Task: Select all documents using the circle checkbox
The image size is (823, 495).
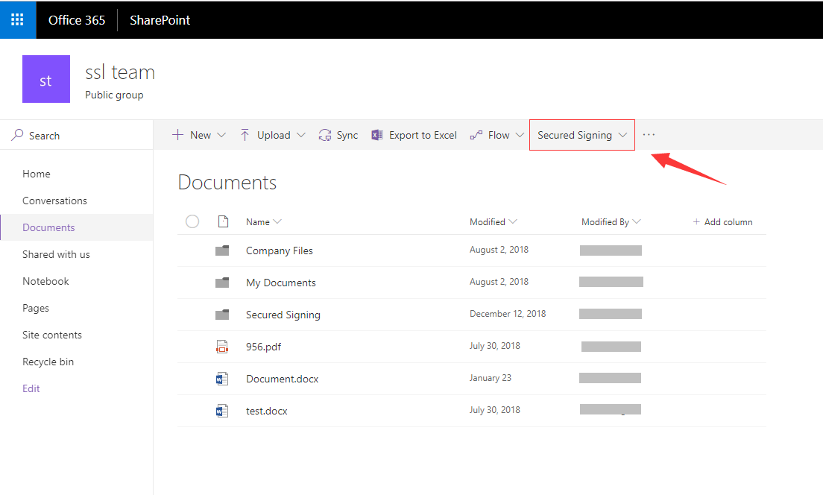Action: (192, 221)
